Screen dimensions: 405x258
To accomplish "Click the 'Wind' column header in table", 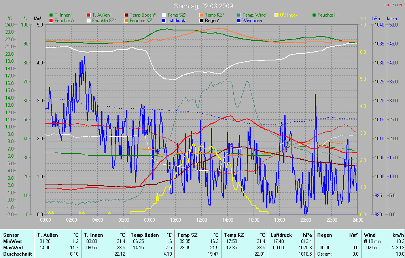I will pyautogui.click(x=370, y=235).
